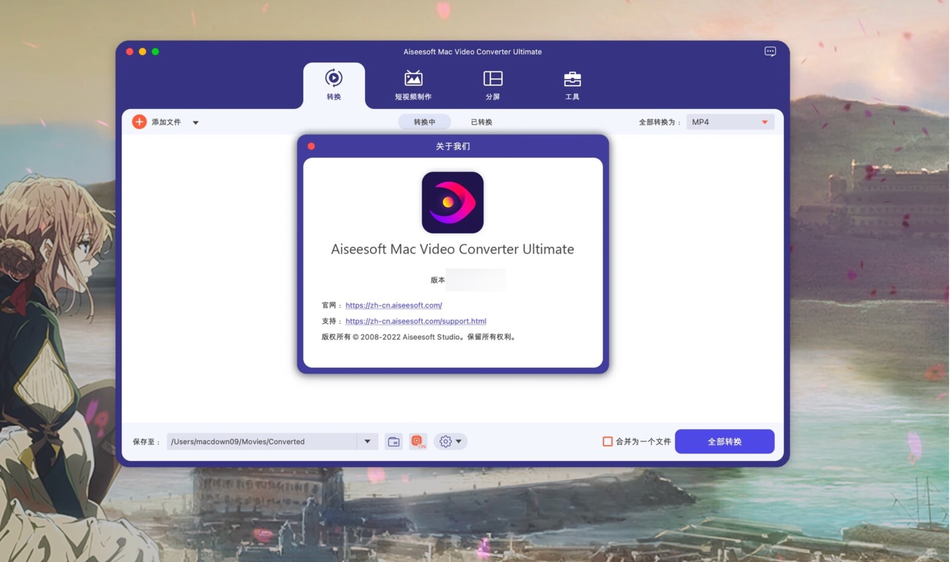Select the 转换中 converting tab

tap(424, 122)
